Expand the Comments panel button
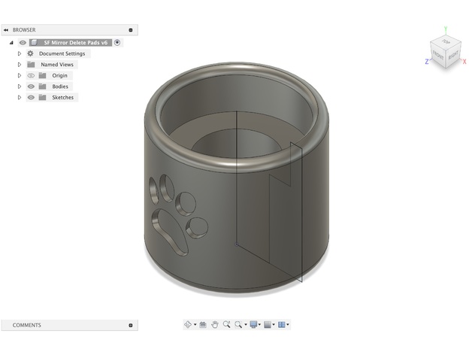This screenshot has width=472, height=355. (131, 326)
